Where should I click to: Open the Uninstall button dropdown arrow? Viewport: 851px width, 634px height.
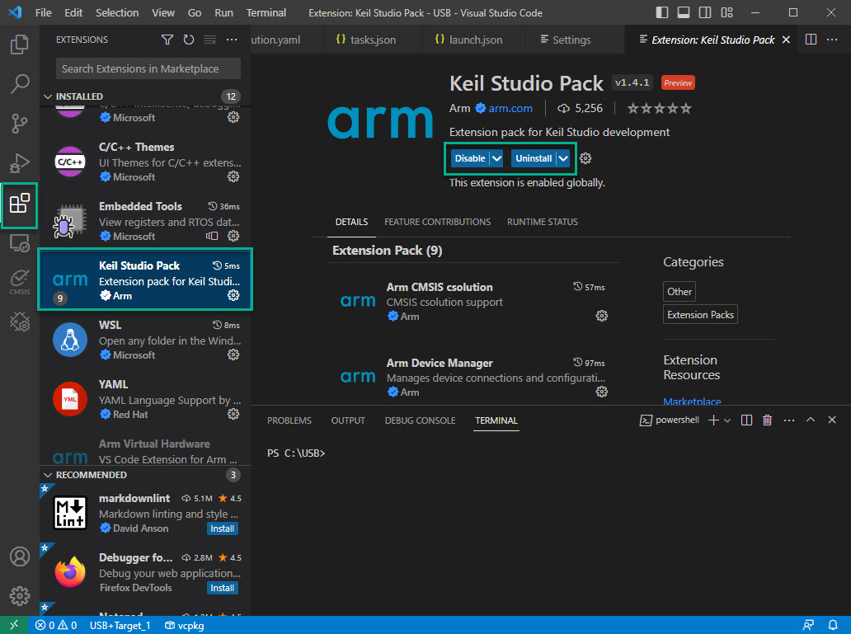point(563,158)
